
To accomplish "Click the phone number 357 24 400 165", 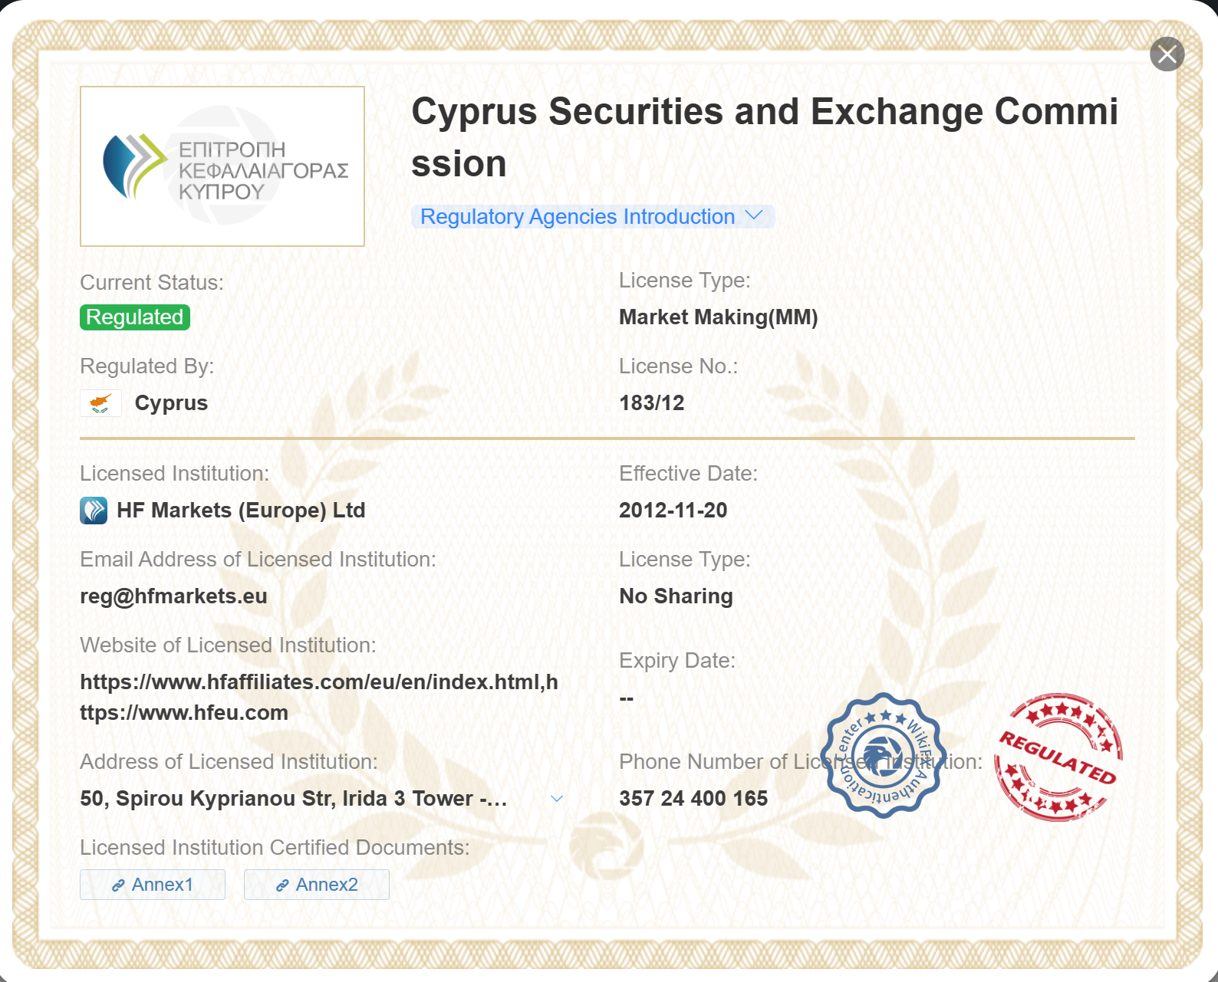I will coord(693,799).
